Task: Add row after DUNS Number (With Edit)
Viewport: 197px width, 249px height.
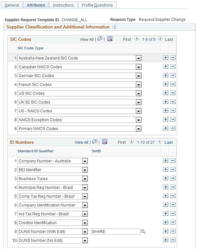Action: [166, 231]
